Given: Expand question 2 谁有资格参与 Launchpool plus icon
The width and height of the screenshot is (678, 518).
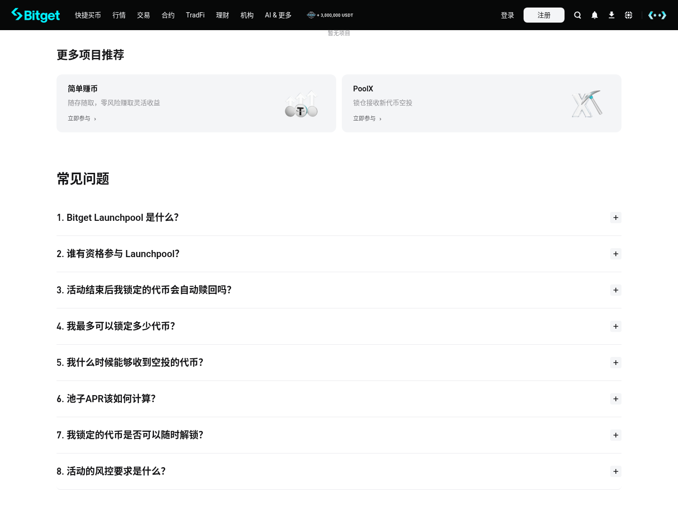Looking at the screenshot, I should pos(616,254).
